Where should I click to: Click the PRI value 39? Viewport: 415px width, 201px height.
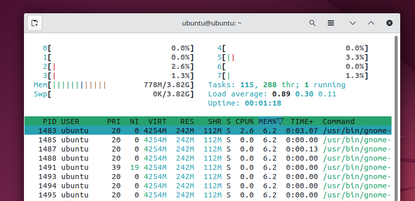point(116,168)
